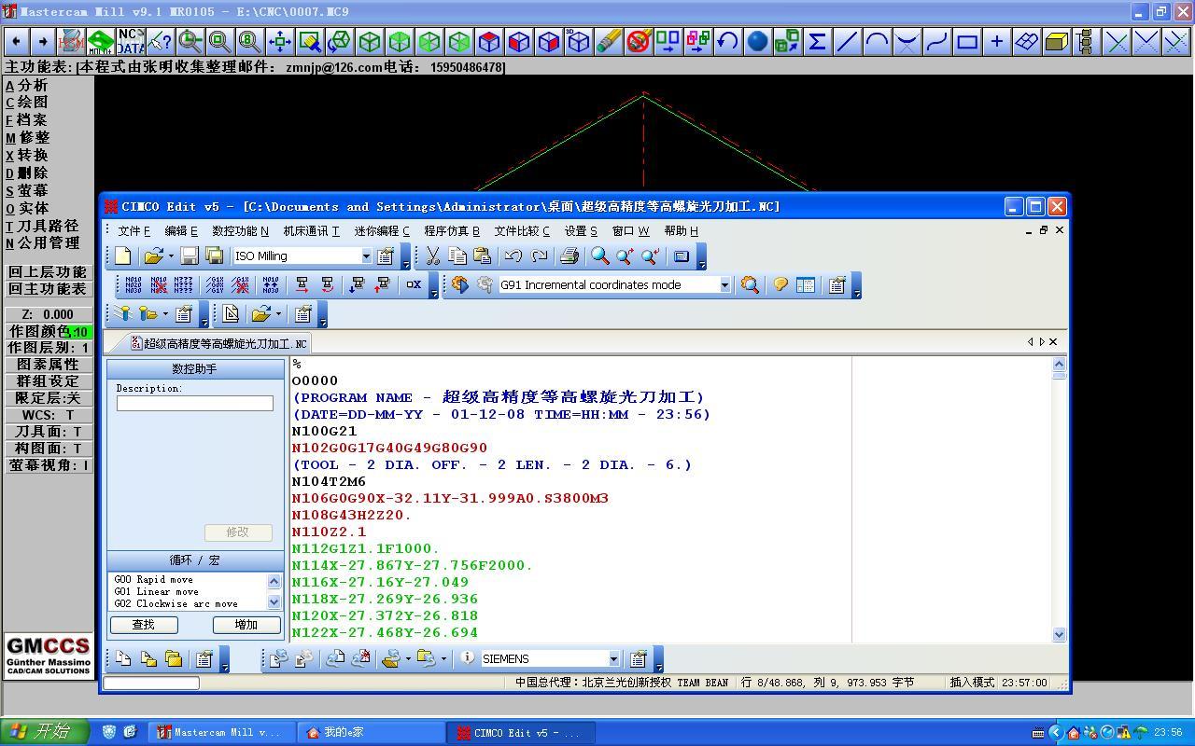The image size is (1195, 746).
Task: Click the code line N108G43H2Z20.
Action: click(352, 515)
